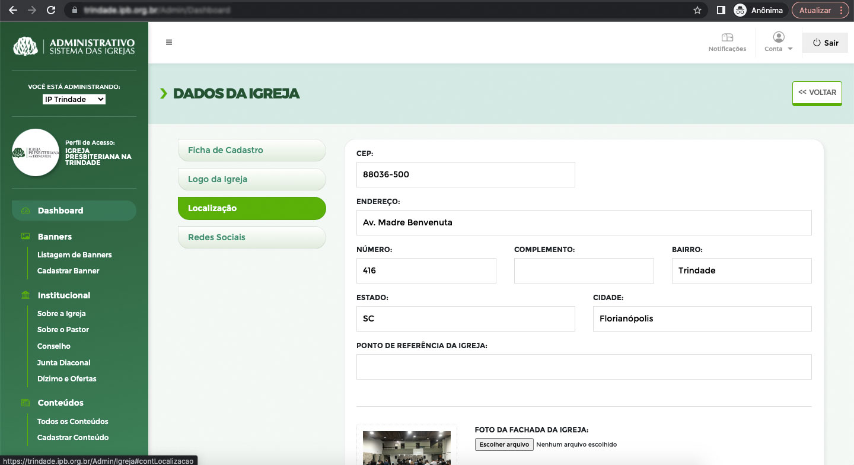This screenshot has height=465, width=854.
Task: Click the << VOLTAR button
Action: [817, 93]
